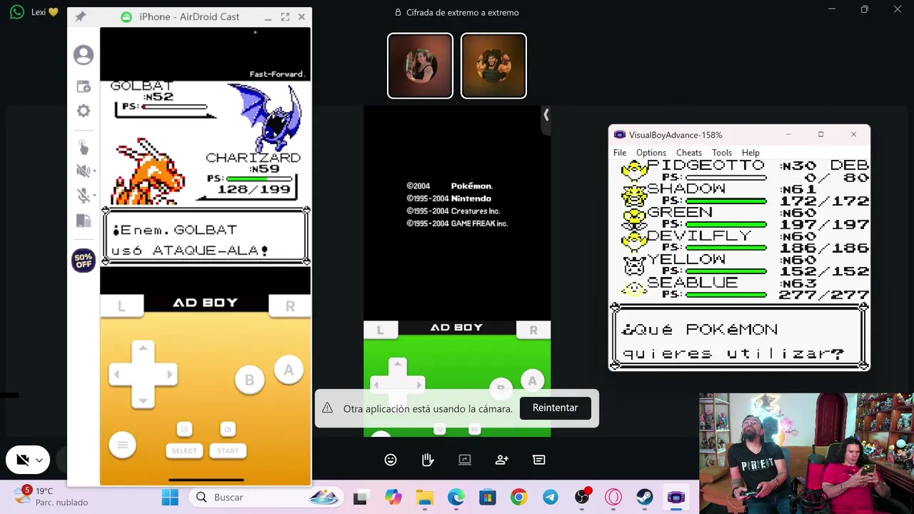914x514 pixels.
Task: Tap SELECT on the orange emulator
Action: [184, 450]
